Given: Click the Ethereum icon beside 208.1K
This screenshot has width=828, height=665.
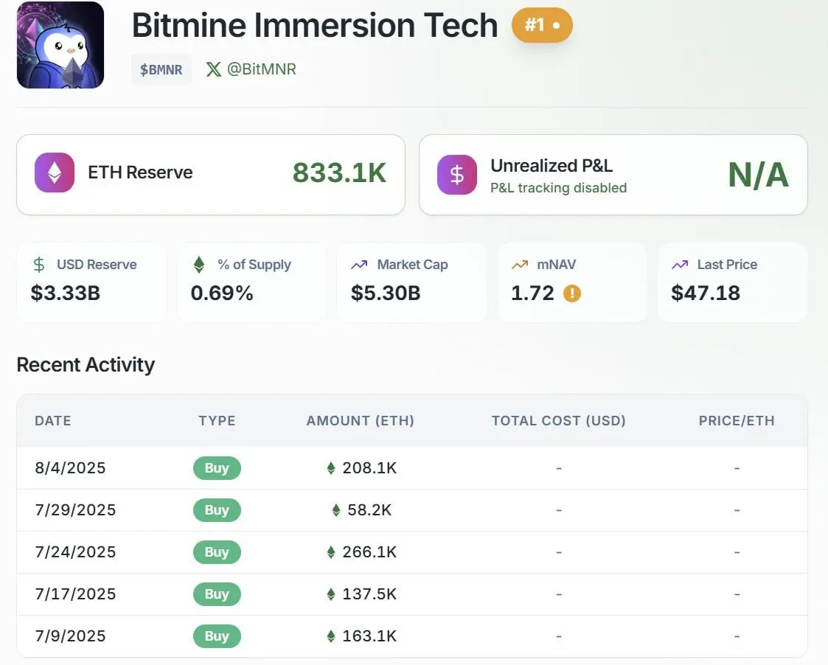Looking at the screenshot, I should click(331, 468).
